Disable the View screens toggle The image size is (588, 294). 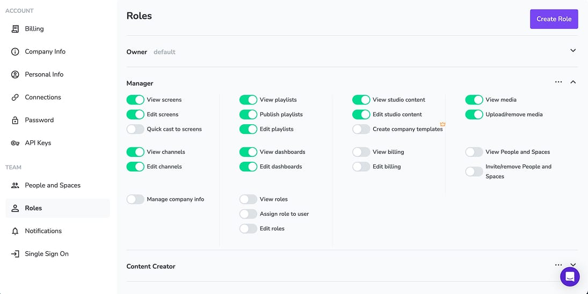(135, 100)
